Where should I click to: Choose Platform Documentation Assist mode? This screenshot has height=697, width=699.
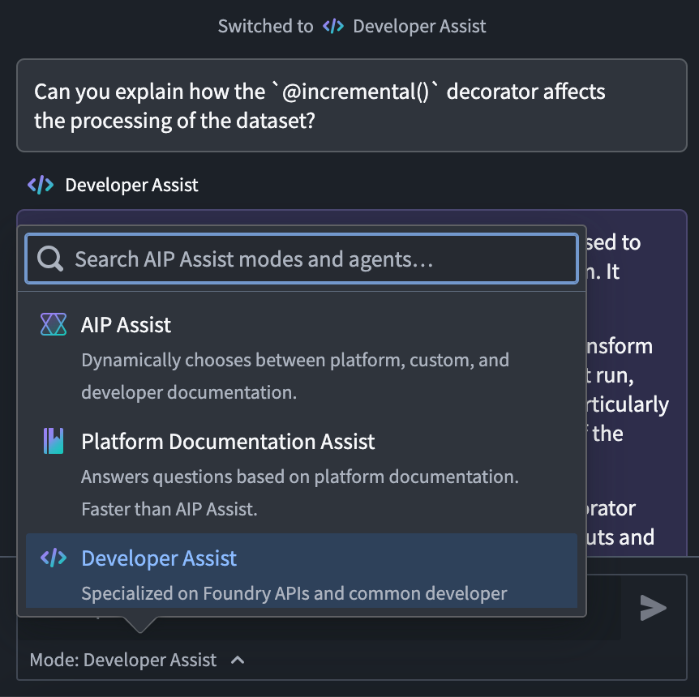[x=302, y=475]
